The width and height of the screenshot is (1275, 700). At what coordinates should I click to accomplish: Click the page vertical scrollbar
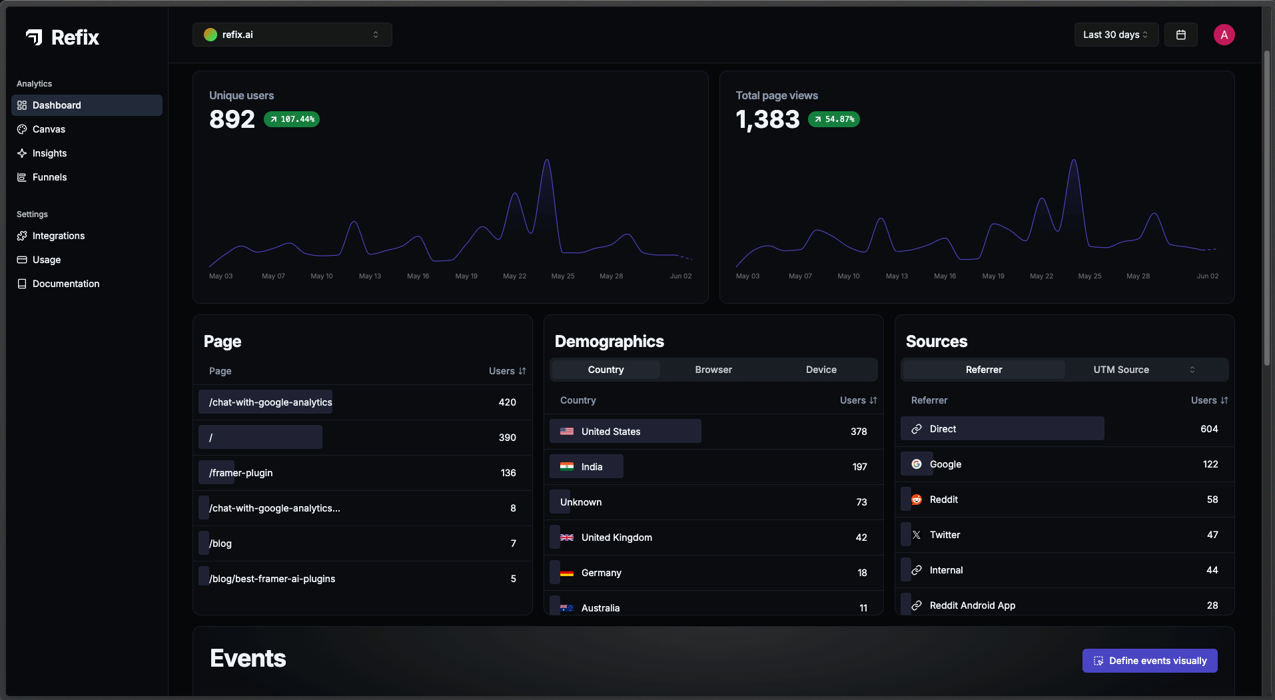(1267, 208)
